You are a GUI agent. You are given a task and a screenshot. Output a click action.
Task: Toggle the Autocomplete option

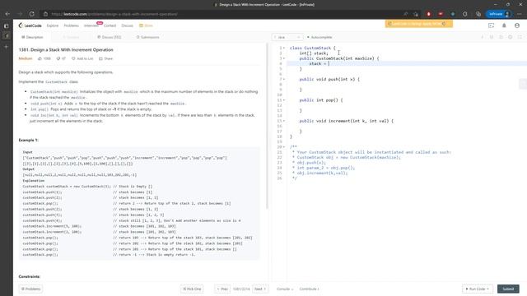tap(319, 37)
